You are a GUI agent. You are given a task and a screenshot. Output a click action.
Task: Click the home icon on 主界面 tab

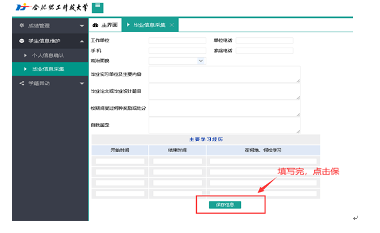(x=95, y=25)
